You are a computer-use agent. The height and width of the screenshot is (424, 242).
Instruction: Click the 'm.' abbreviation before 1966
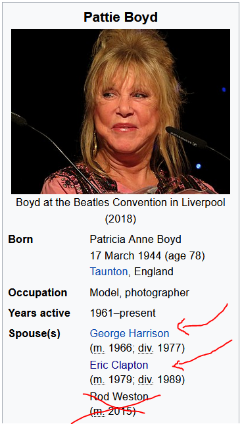tap(99, 349)
